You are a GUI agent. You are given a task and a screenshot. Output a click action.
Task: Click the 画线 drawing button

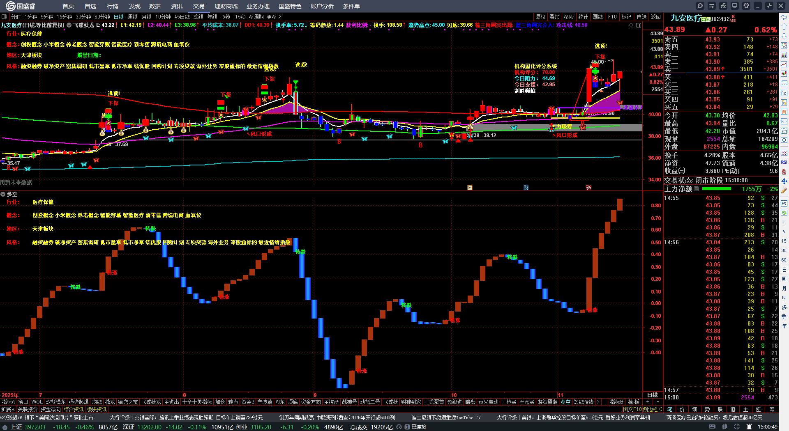598,17
